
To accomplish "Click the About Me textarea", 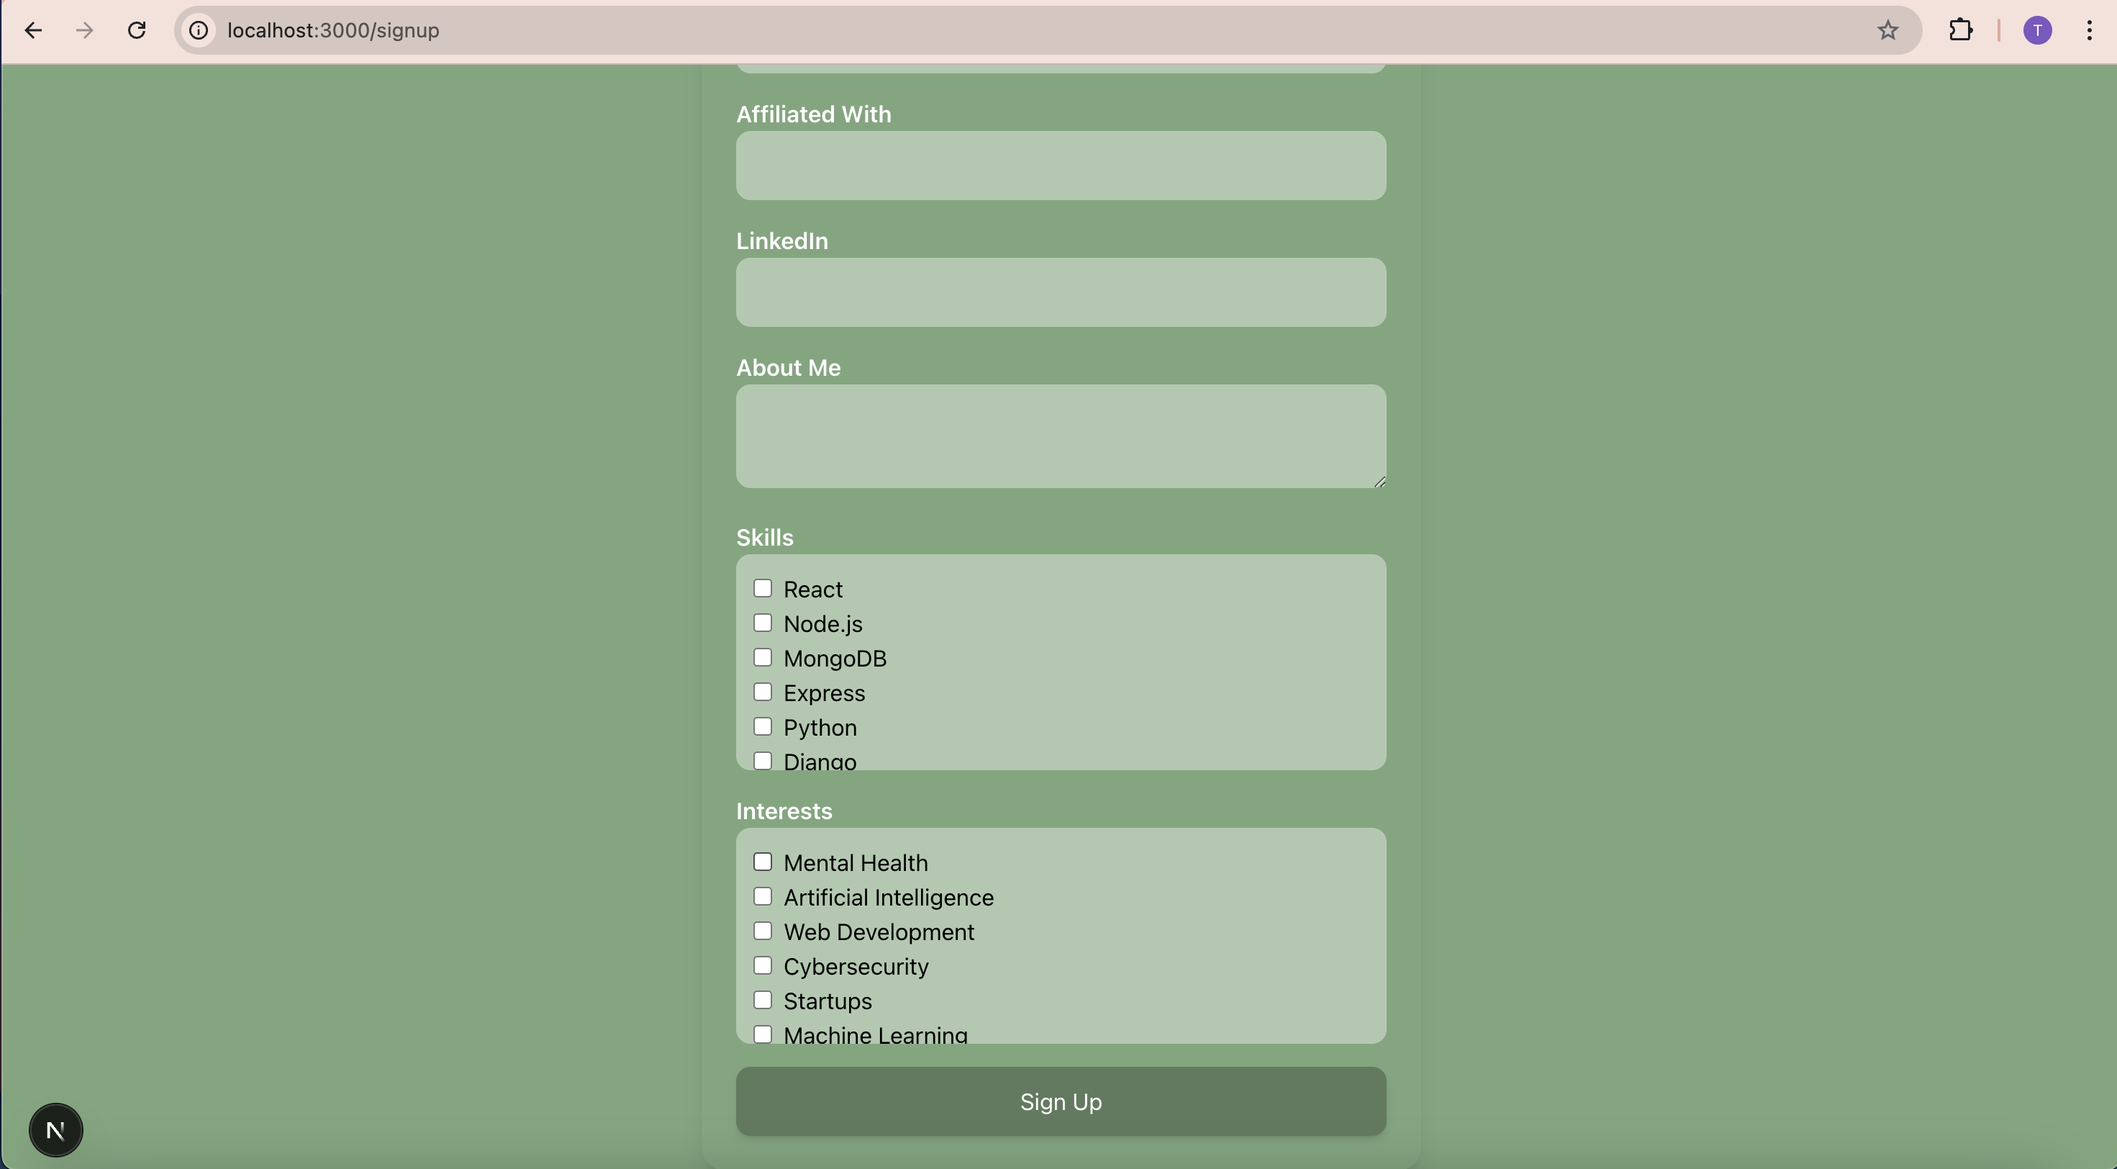I will click(1060, 435).
